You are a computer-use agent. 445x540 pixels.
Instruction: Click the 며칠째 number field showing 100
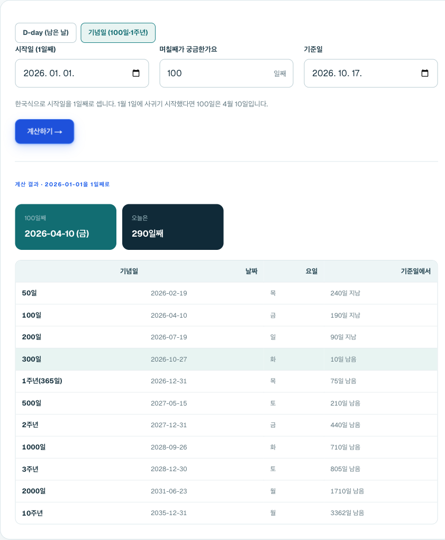(x=226, y=74)
